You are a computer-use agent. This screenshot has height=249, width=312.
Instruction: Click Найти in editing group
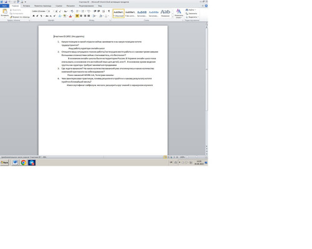pyautogui.click(x=191, y=10)
